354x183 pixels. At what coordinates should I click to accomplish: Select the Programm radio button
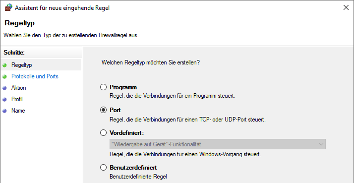103,87
